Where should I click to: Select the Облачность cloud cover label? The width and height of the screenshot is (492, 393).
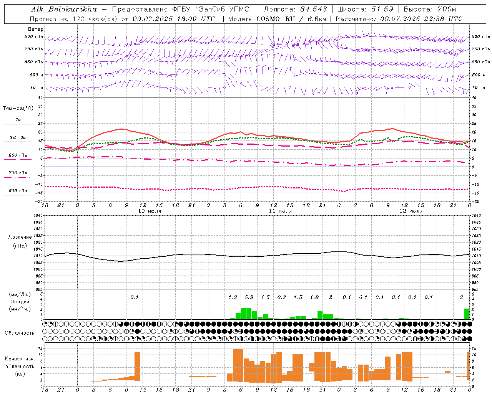point(20,333)
